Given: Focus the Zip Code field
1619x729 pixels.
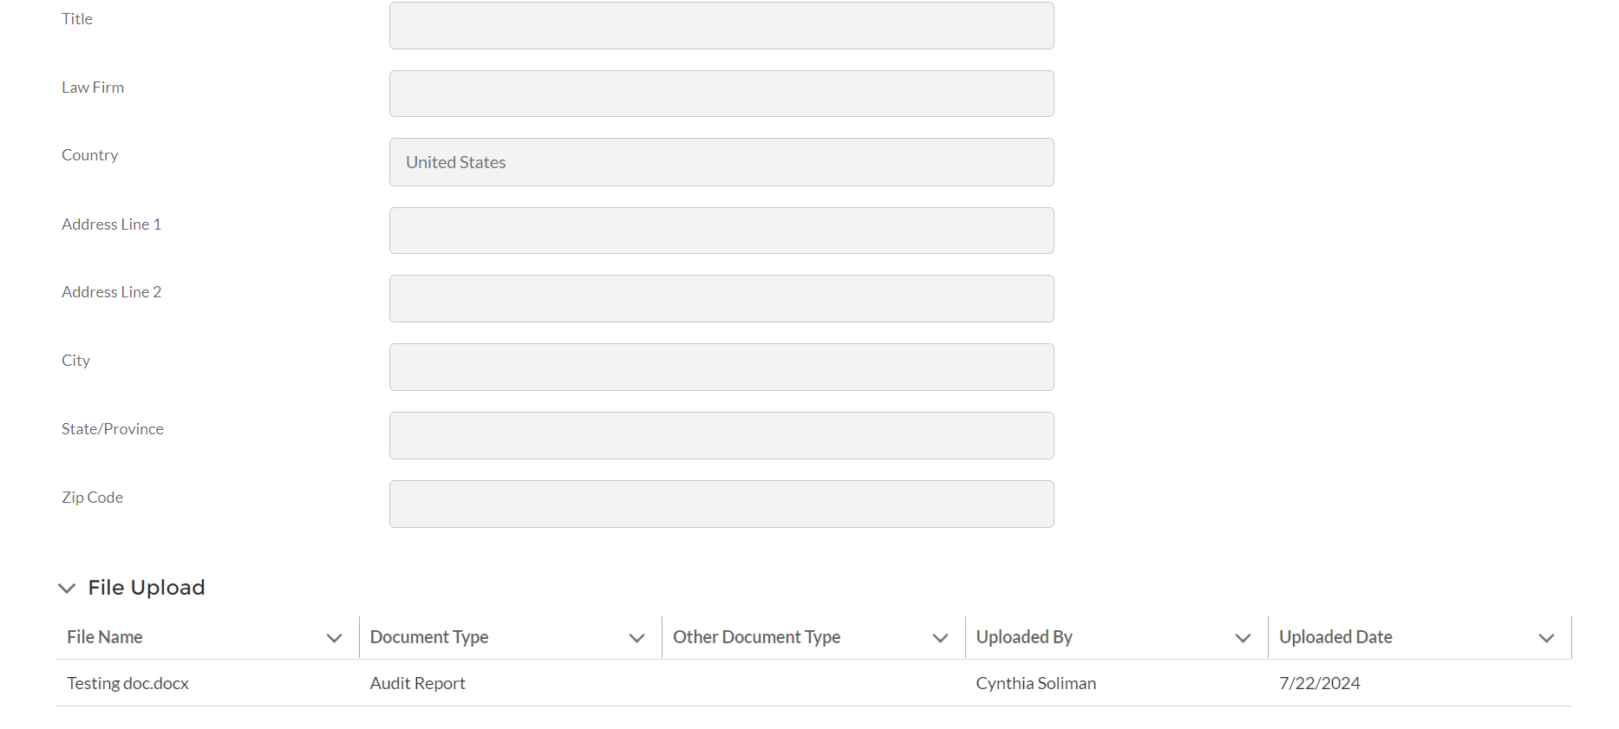Looking at the screenshot, I should 721,504.
